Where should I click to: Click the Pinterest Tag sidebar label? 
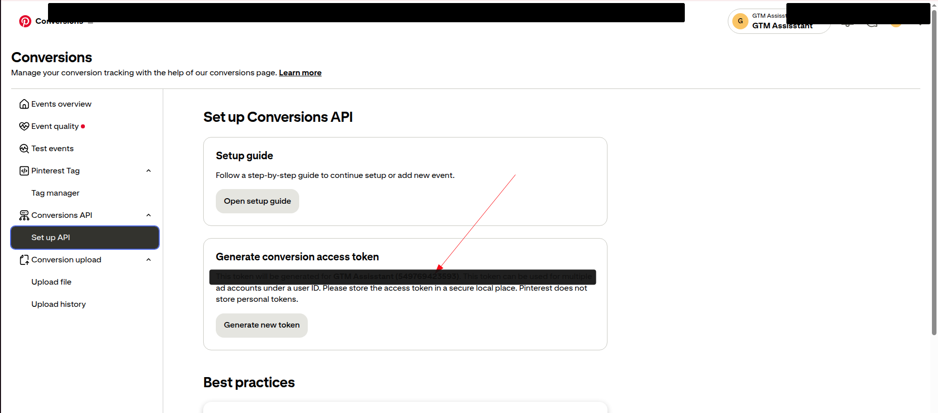click(x=56, y=171)
